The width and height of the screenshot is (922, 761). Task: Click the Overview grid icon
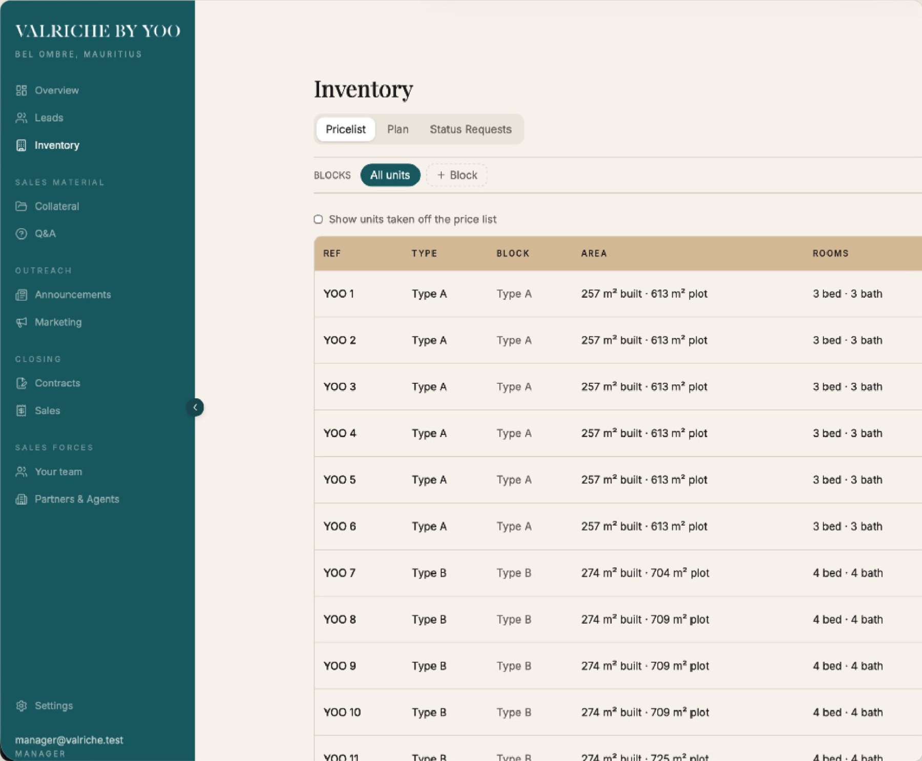[21, 91]
